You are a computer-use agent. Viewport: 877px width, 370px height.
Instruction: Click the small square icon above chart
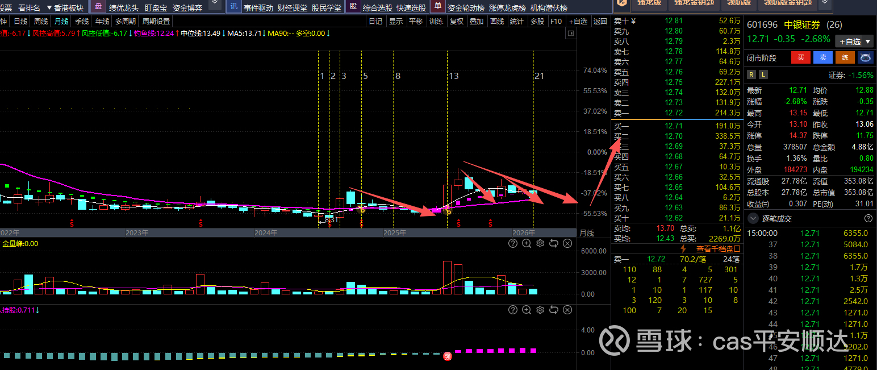(x=571, y=34)
